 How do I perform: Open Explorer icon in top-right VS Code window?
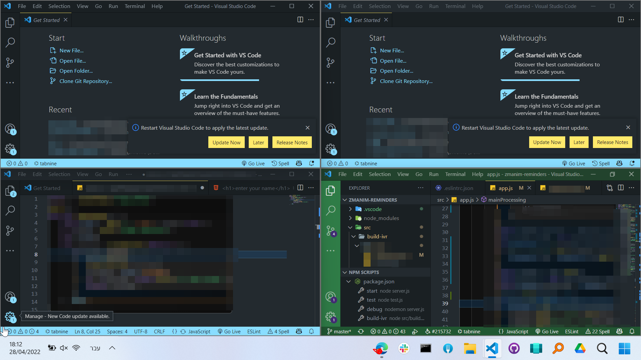click(331, 22)
